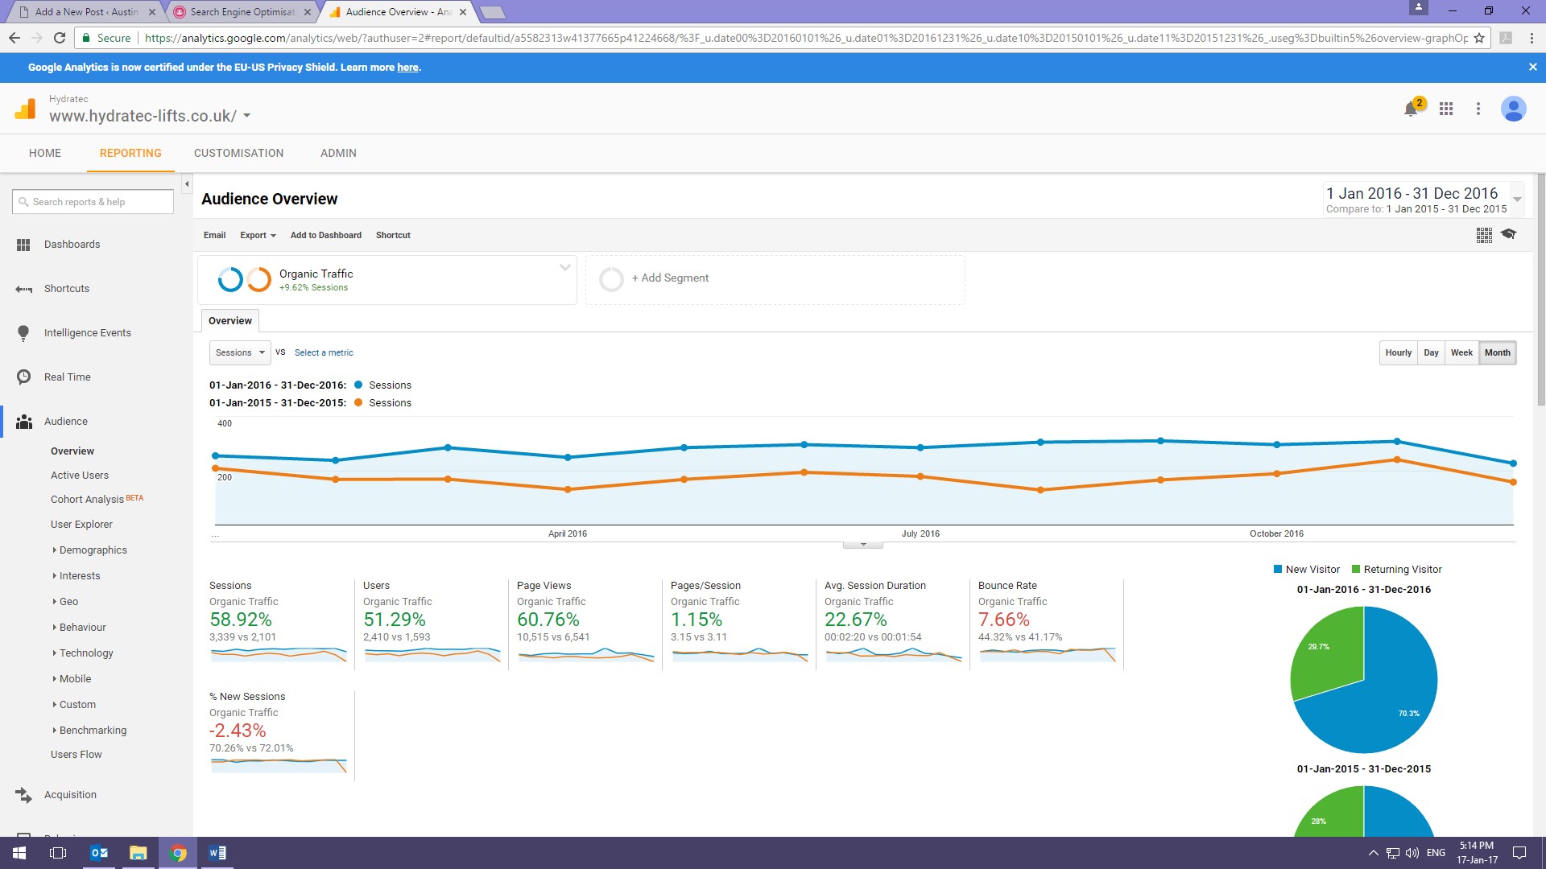
Task: Expand the Geo menu item
Action: point(68,602)
